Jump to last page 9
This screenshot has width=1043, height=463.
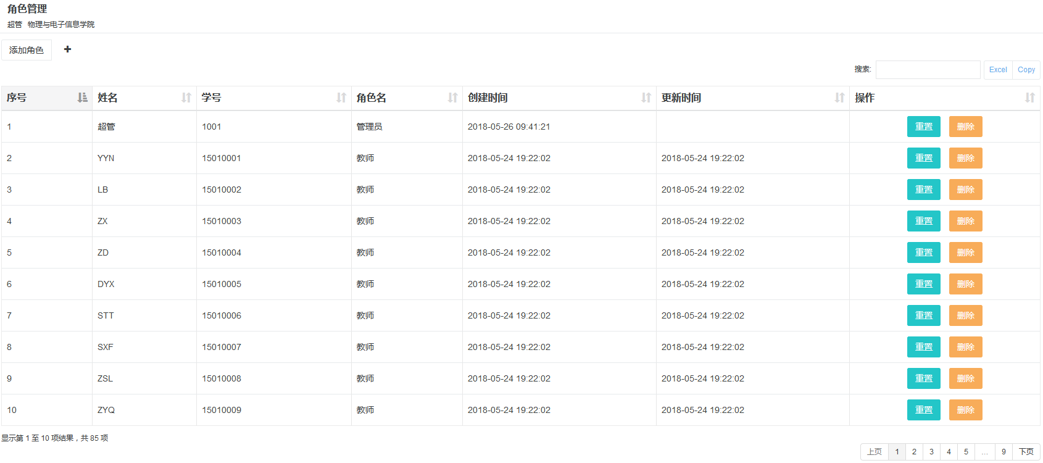[x=1004, y=452]
